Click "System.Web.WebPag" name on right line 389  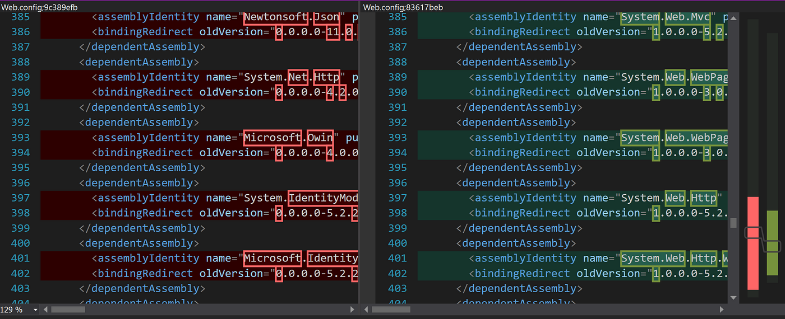click(x=674, y=77)
